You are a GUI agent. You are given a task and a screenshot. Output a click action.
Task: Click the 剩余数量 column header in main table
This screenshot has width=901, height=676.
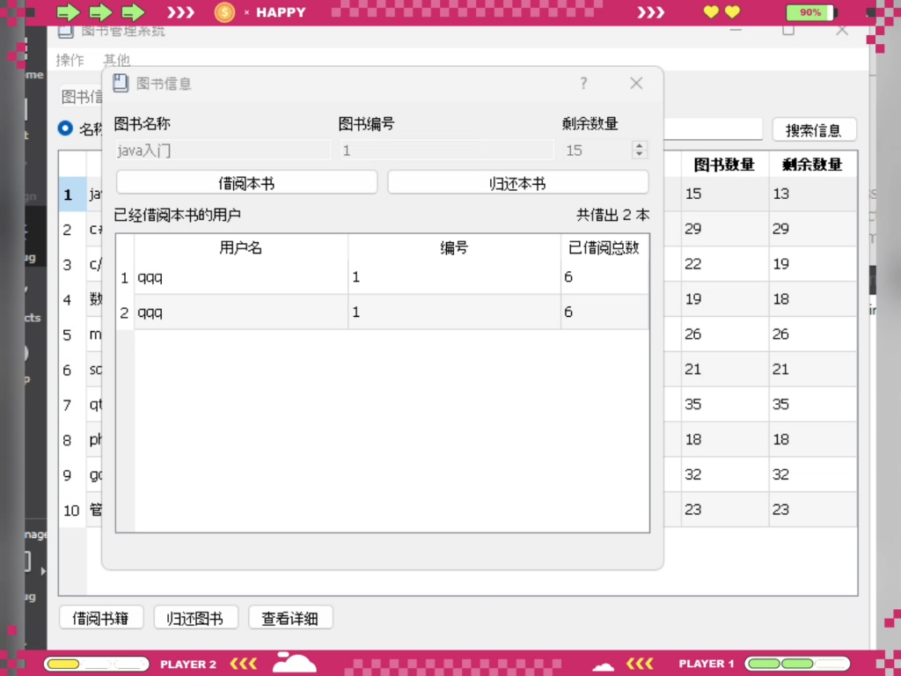[x=812, y=165]
